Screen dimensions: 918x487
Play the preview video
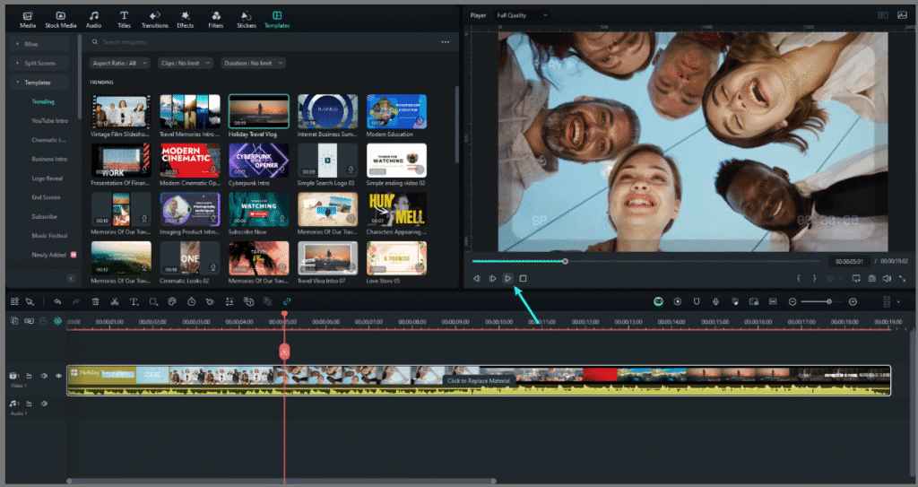[508, 278]
